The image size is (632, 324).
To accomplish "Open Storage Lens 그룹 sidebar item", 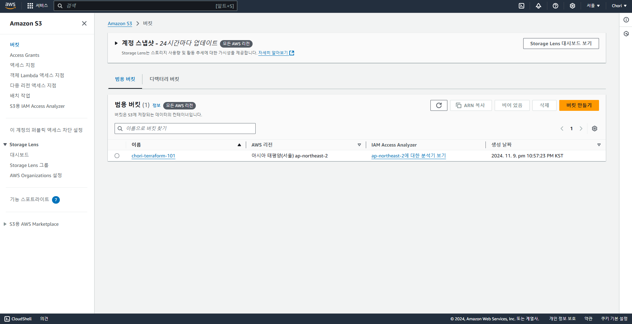I will 29,165.
